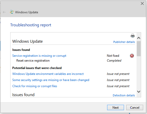Select 'Reset service registration' text
The width and height of the screenshot is (147, 114).
(x=33, y=61)
